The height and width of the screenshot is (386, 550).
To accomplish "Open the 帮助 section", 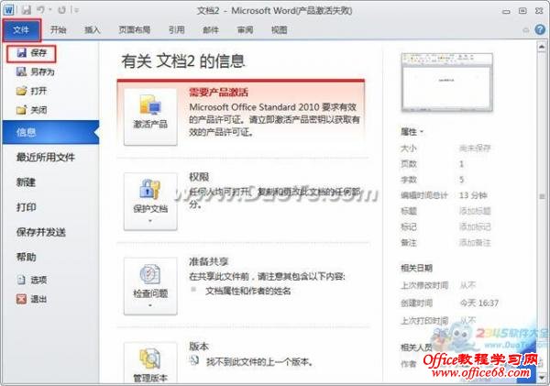I will pos(27,257).
